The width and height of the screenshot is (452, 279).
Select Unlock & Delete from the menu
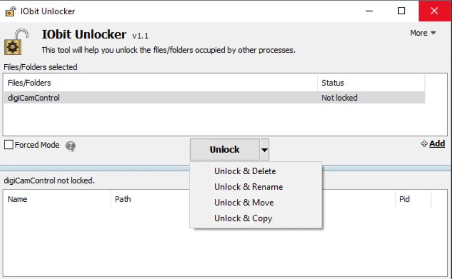click(x=246, y=171)
